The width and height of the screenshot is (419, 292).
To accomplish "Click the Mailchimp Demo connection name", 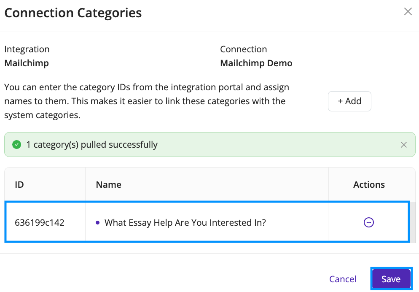I will pos(256,63).
